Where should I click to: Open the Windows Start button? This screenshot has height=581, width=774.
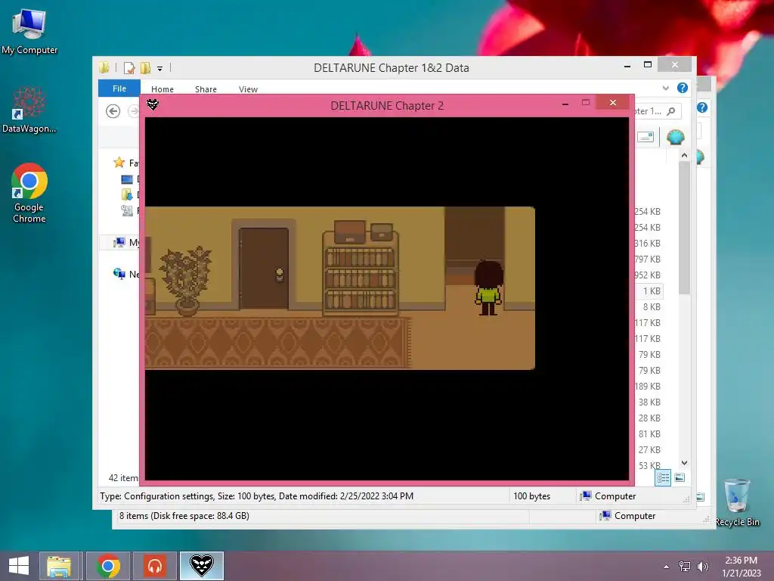pyautogui.click(x=19, y=566)
